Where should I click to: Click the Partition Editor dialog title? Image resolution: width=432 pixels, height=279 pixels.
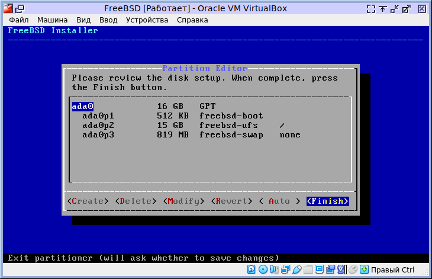[205, 68]
